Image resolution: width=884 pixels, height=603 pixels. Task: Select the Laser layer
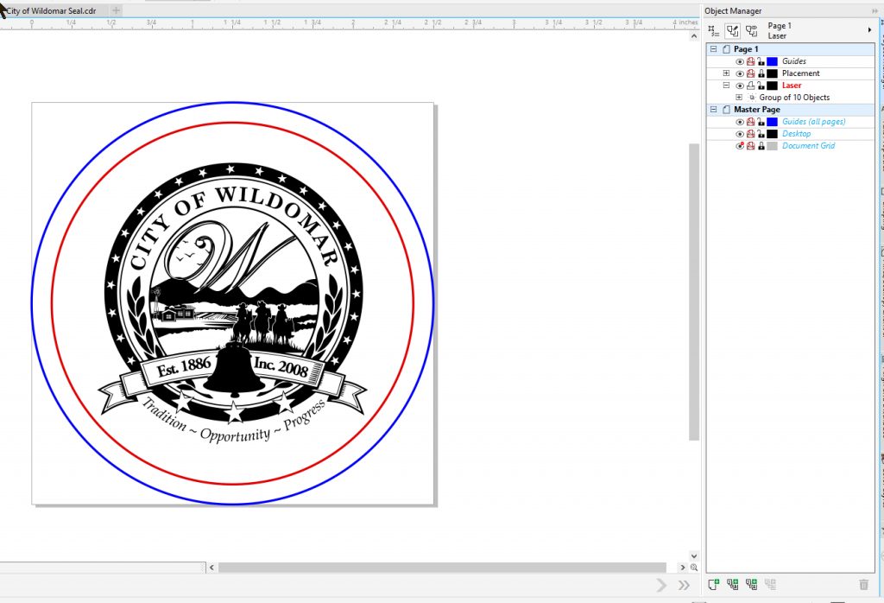tap(791, 85)
